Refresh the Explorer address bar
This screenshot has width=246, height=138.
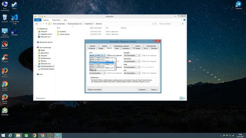[x=155, y=24]
